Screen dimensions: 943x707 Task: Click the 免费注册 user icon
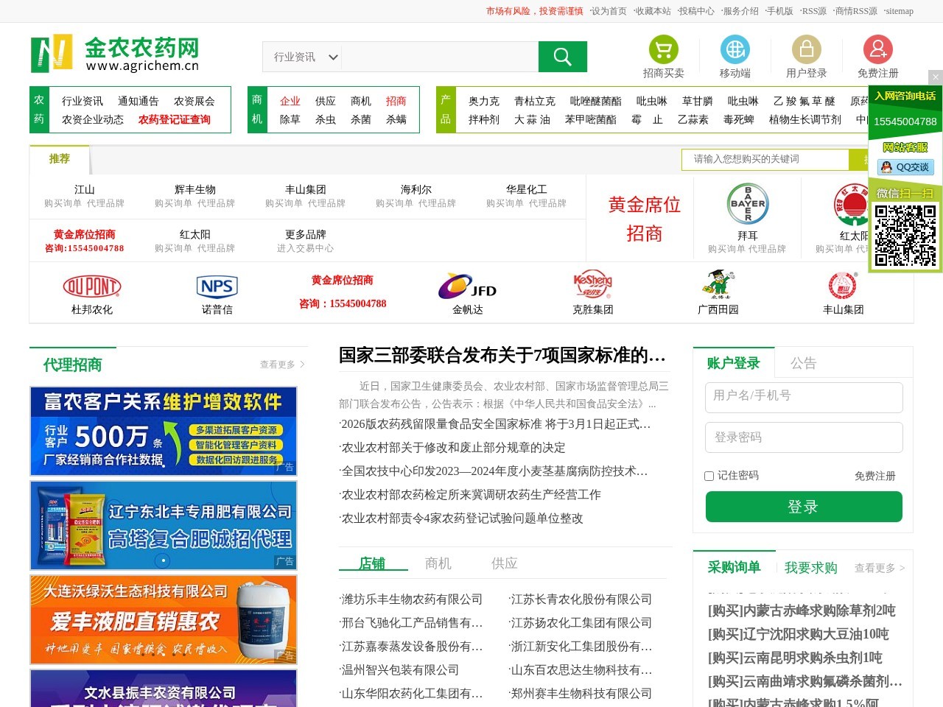(877, 49)
